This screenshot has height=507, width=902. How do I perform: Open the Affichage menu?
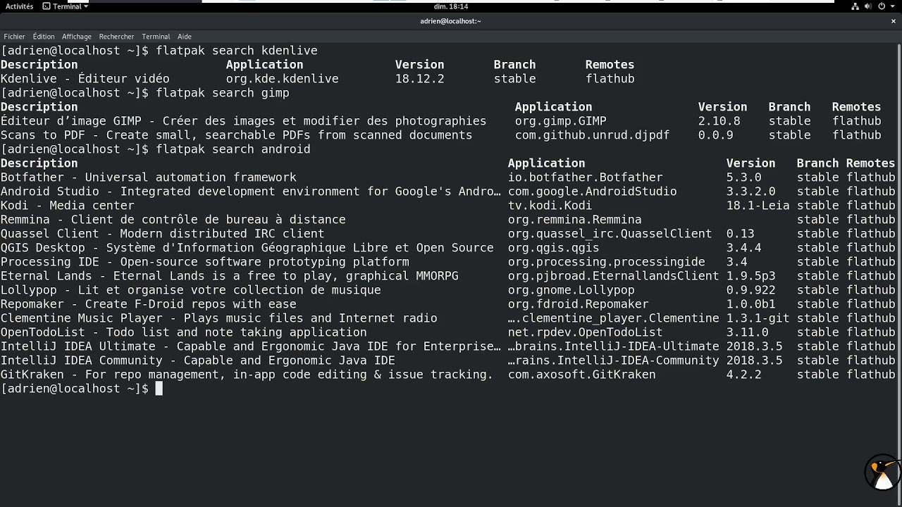pyautogui.click(x=76, y=37)
